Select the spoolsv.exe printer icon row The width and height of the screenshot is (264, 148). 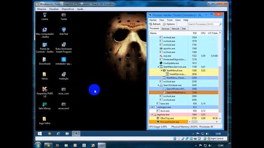(184, 49)
